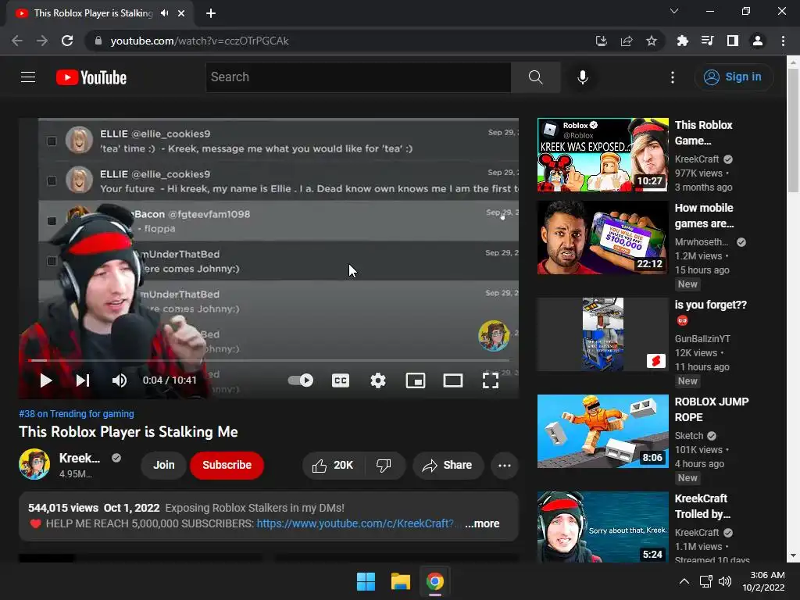Open Windows Start menu
Screen dimensions: 800x600
point(366,581)
